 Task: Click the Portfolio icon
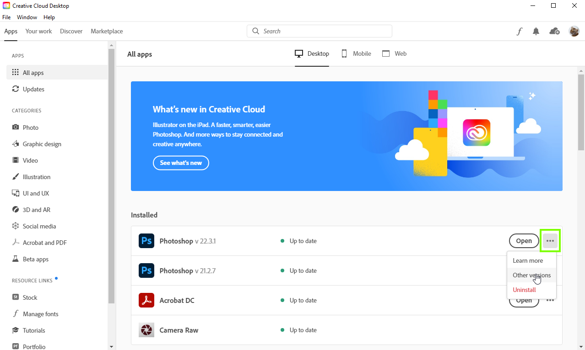16,347
